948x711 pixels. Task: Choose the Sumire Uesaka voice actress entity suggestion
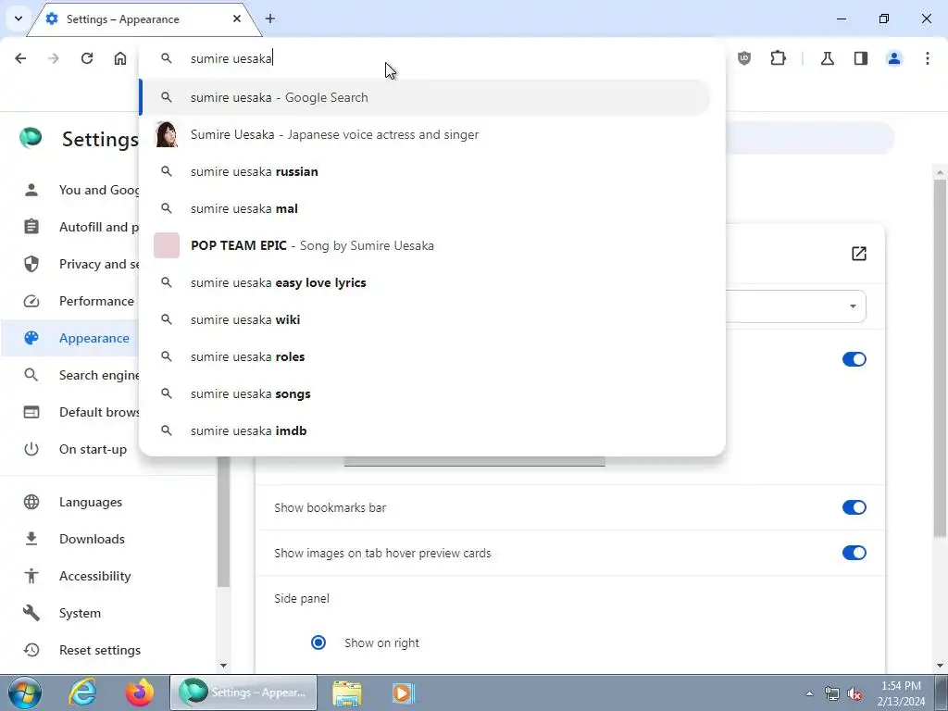426,134
